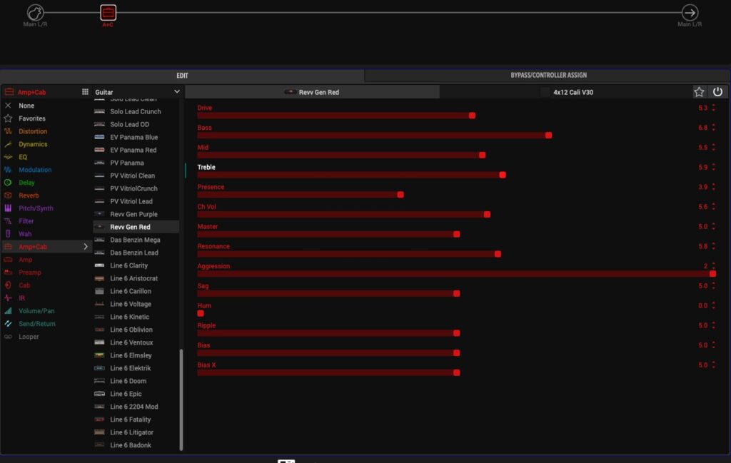Image resolution: width=731 pixels, height=463 pixels.
Task: Expand the Amp+Cab category chevron
Action: (x=86, y=247)
